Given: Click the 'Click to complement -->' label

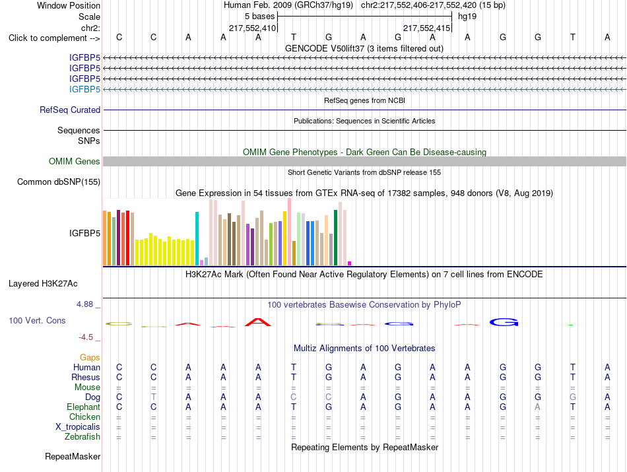Looking at the screenshot, I should pyautogui.click(x=54, y=38).
